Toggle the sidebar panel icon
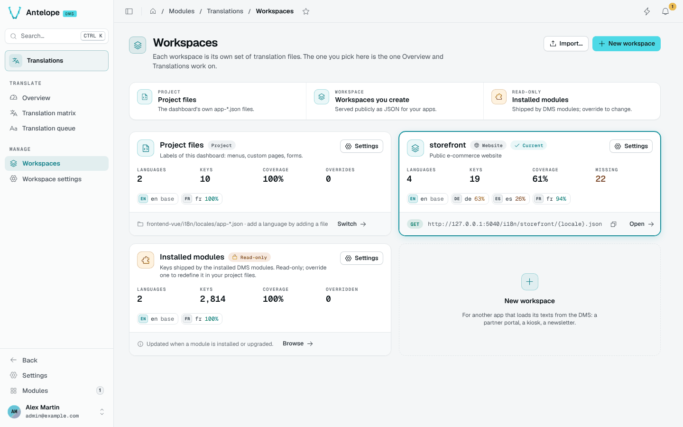This screenshot has width=683, height=427. pyautogui.click(x=129, y=11)
